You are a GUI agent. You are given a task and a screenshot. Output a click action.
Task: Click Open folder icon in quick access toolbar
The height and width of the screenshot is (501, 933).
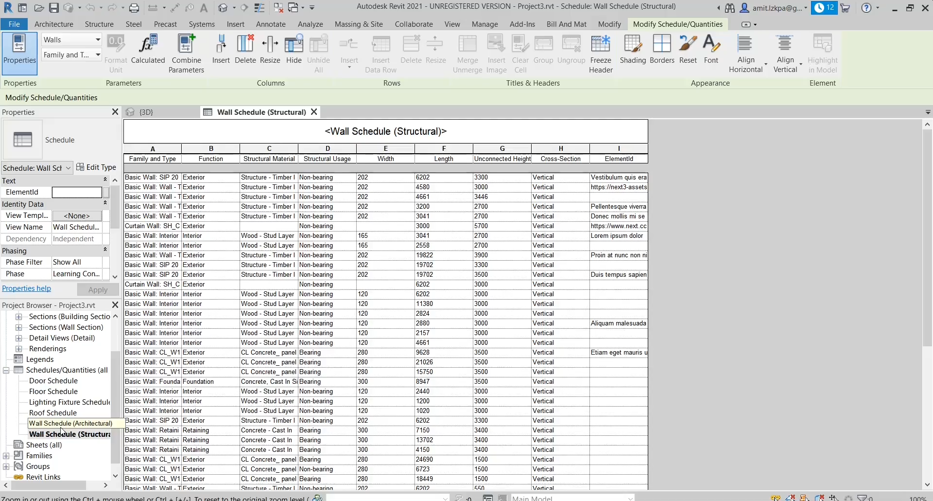click(x=39, y=8)
